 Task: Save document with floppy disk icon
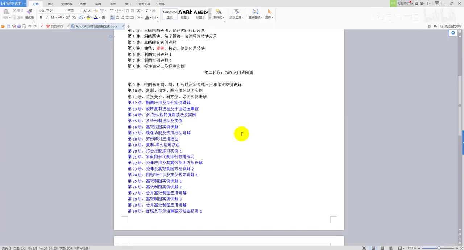point(8,26)
